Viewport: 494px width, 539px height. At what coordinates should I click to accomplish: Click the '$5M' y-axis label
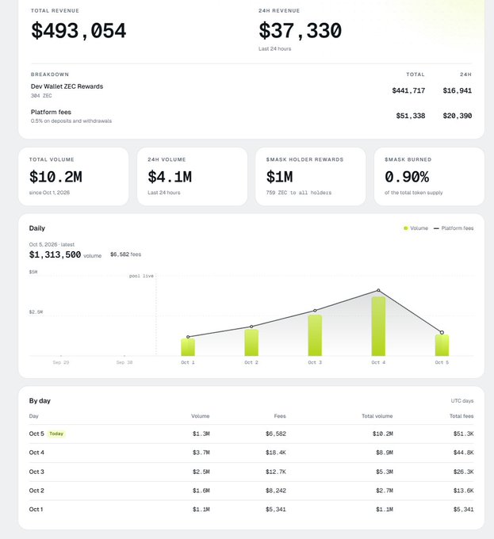pyautogui.click(x=33, y=272)
